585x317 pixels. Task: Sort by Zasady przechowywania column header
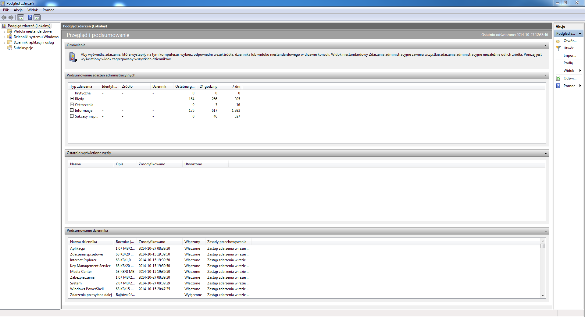(x=228, y=242)
